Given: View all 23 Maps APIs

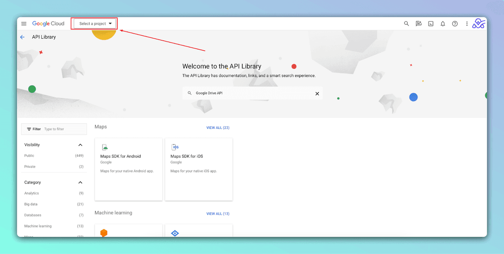Looking at the screenshot, I should (x=218, y=128).
